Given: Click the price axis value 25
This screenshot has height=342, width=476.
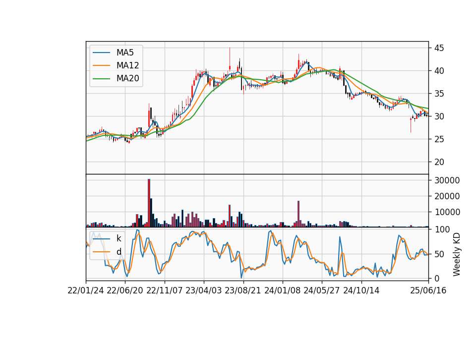Looking at the screenshot, I should click(439, 139).
